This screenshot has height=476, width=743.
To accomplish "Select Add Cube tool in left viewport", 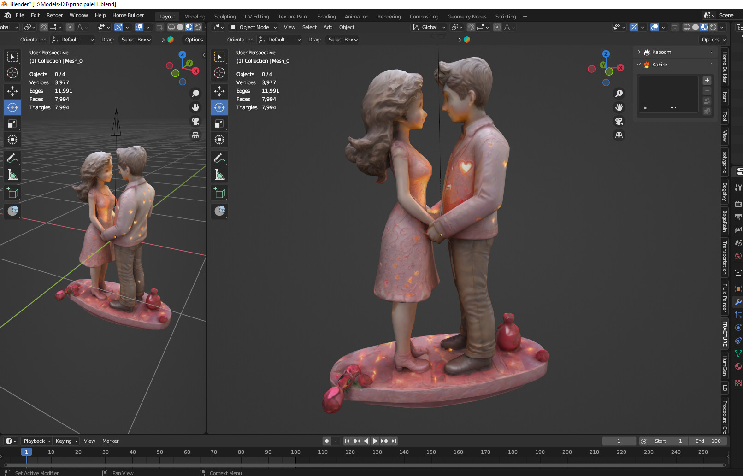I will pyautogui.click(x=12, y=193).
